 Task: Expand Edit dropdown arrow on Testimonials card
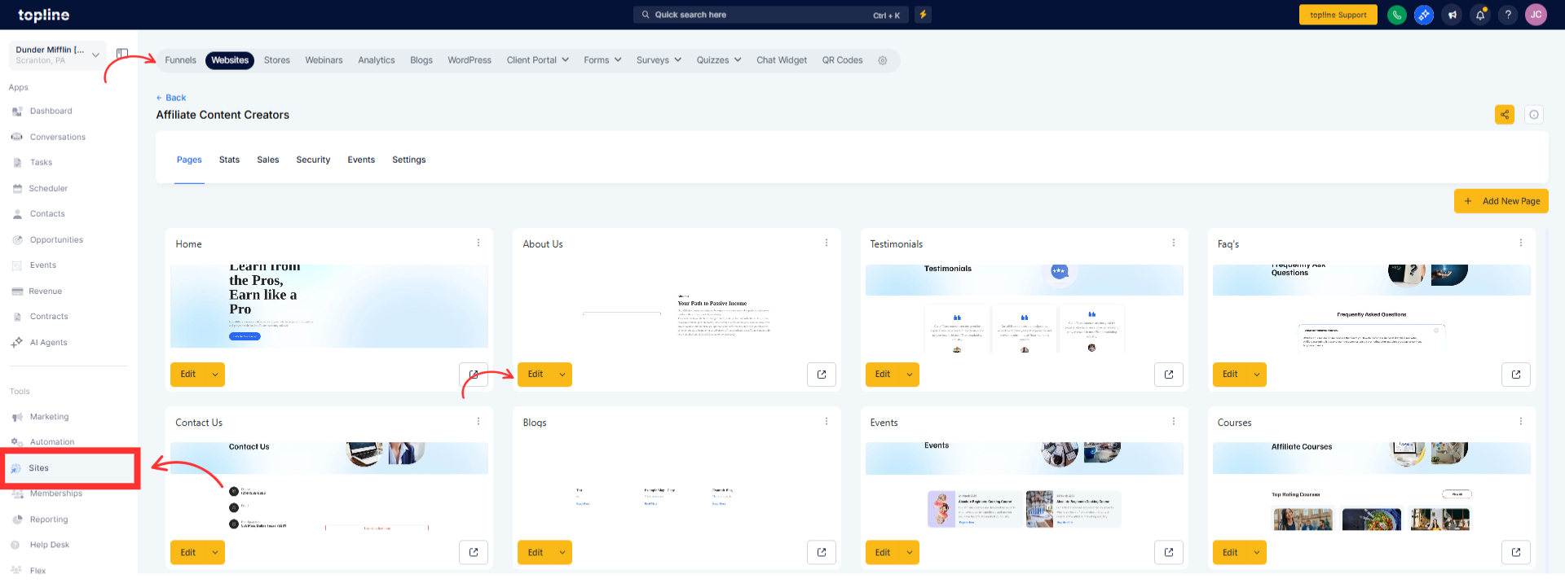[910, 375]
